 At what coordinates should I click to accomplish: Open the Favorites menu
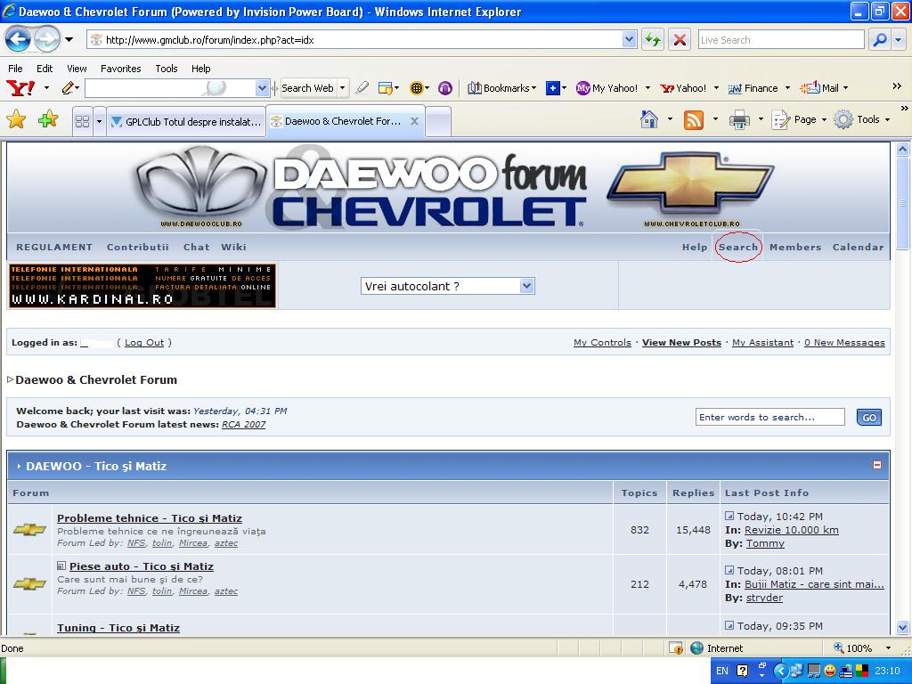[120, 69]
